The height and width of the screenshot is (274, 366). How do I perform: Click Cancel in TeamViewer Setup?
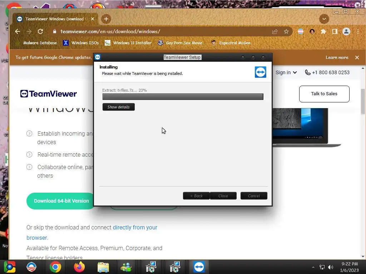[254, 196]
